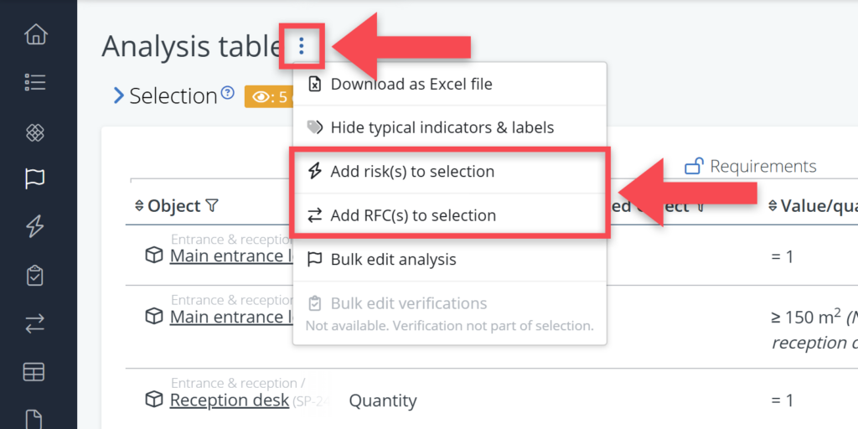Click the diamond grid sidebar icon
The image size is (858, 429).
35,132
